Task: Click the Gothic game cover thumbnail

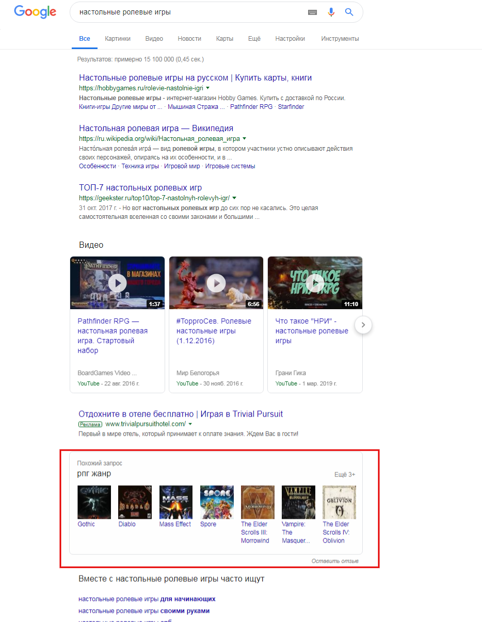Action: [94, 502]
